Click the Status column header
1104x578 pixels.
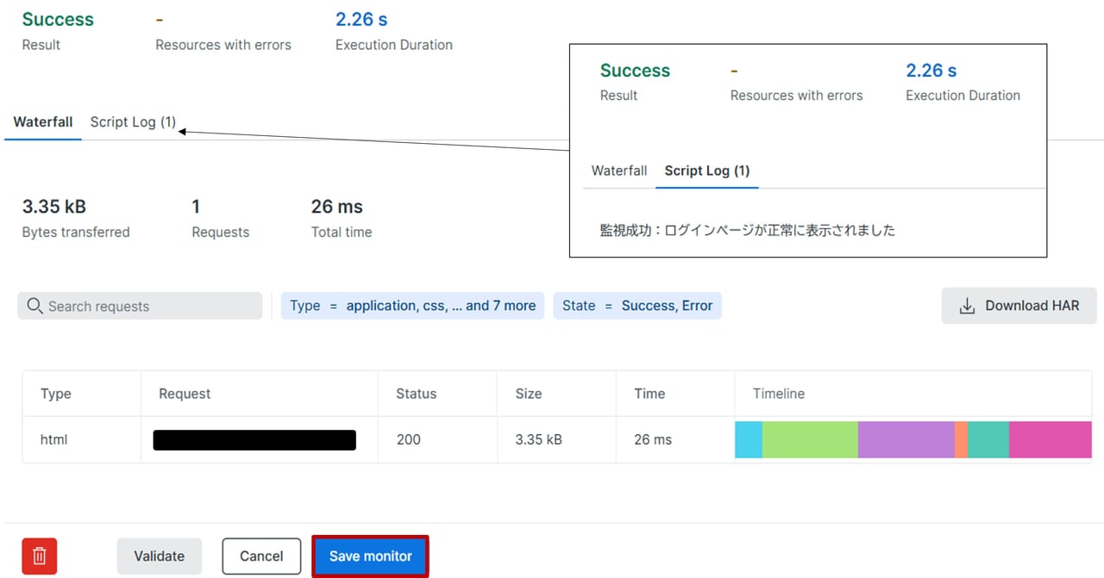coord(416,394)
